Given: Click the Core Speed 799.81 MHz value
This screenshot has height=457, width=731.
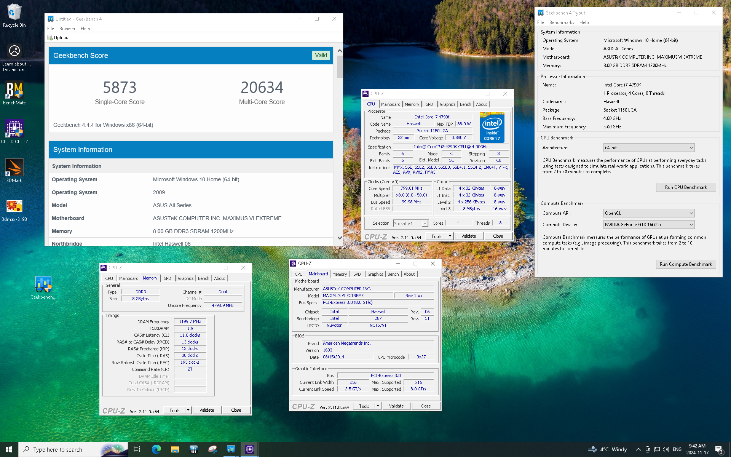Looking at the screenshot, I should point(411,189).
